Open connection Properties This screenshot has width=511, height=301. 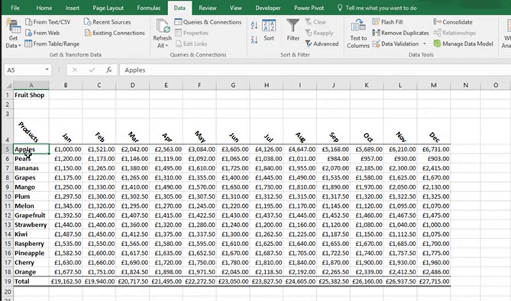192,33
